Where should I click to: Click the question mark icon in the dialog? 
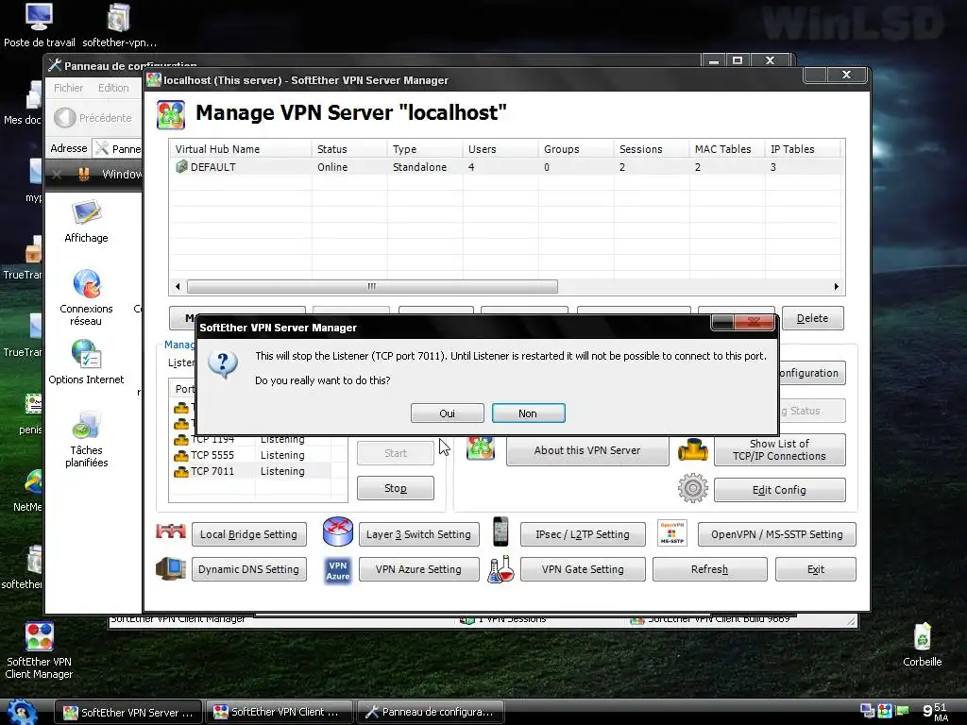[223, 364]
